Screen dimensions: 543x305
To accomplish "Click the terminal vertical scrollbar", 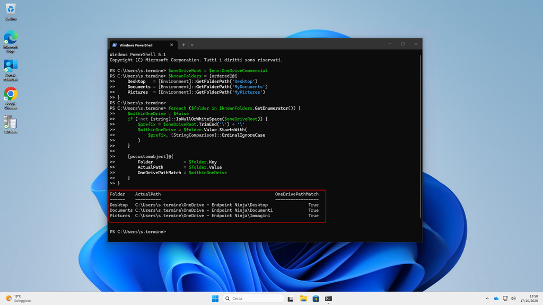I will pos(421,137).
